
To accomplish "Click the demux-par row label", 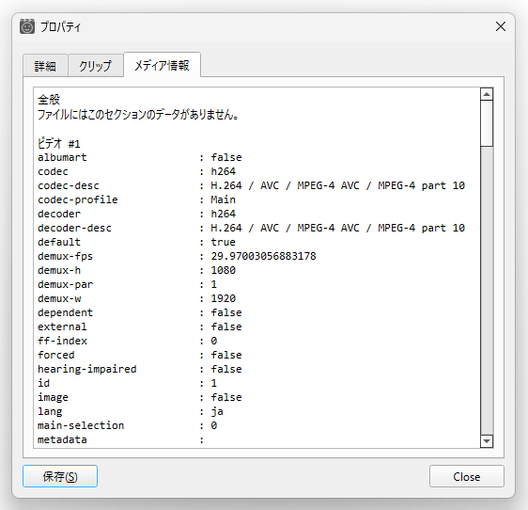I will click(66, 284).
